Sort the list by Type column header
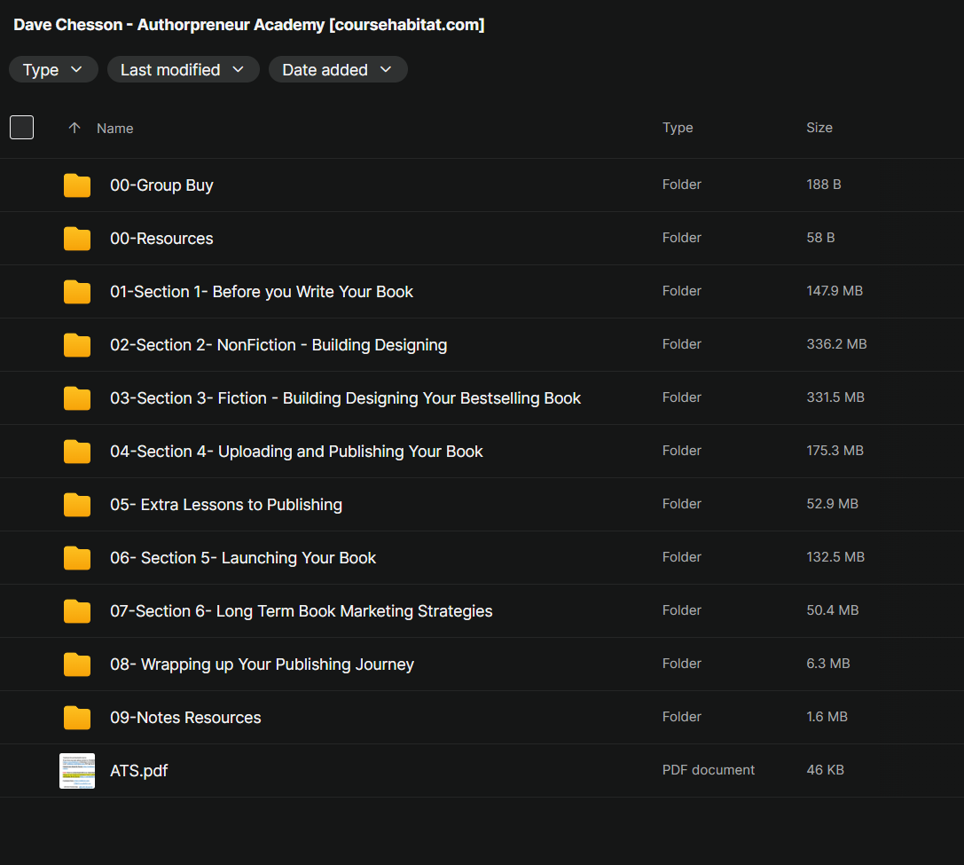This screenshot has height=865, width=964. tap(678, 128)
